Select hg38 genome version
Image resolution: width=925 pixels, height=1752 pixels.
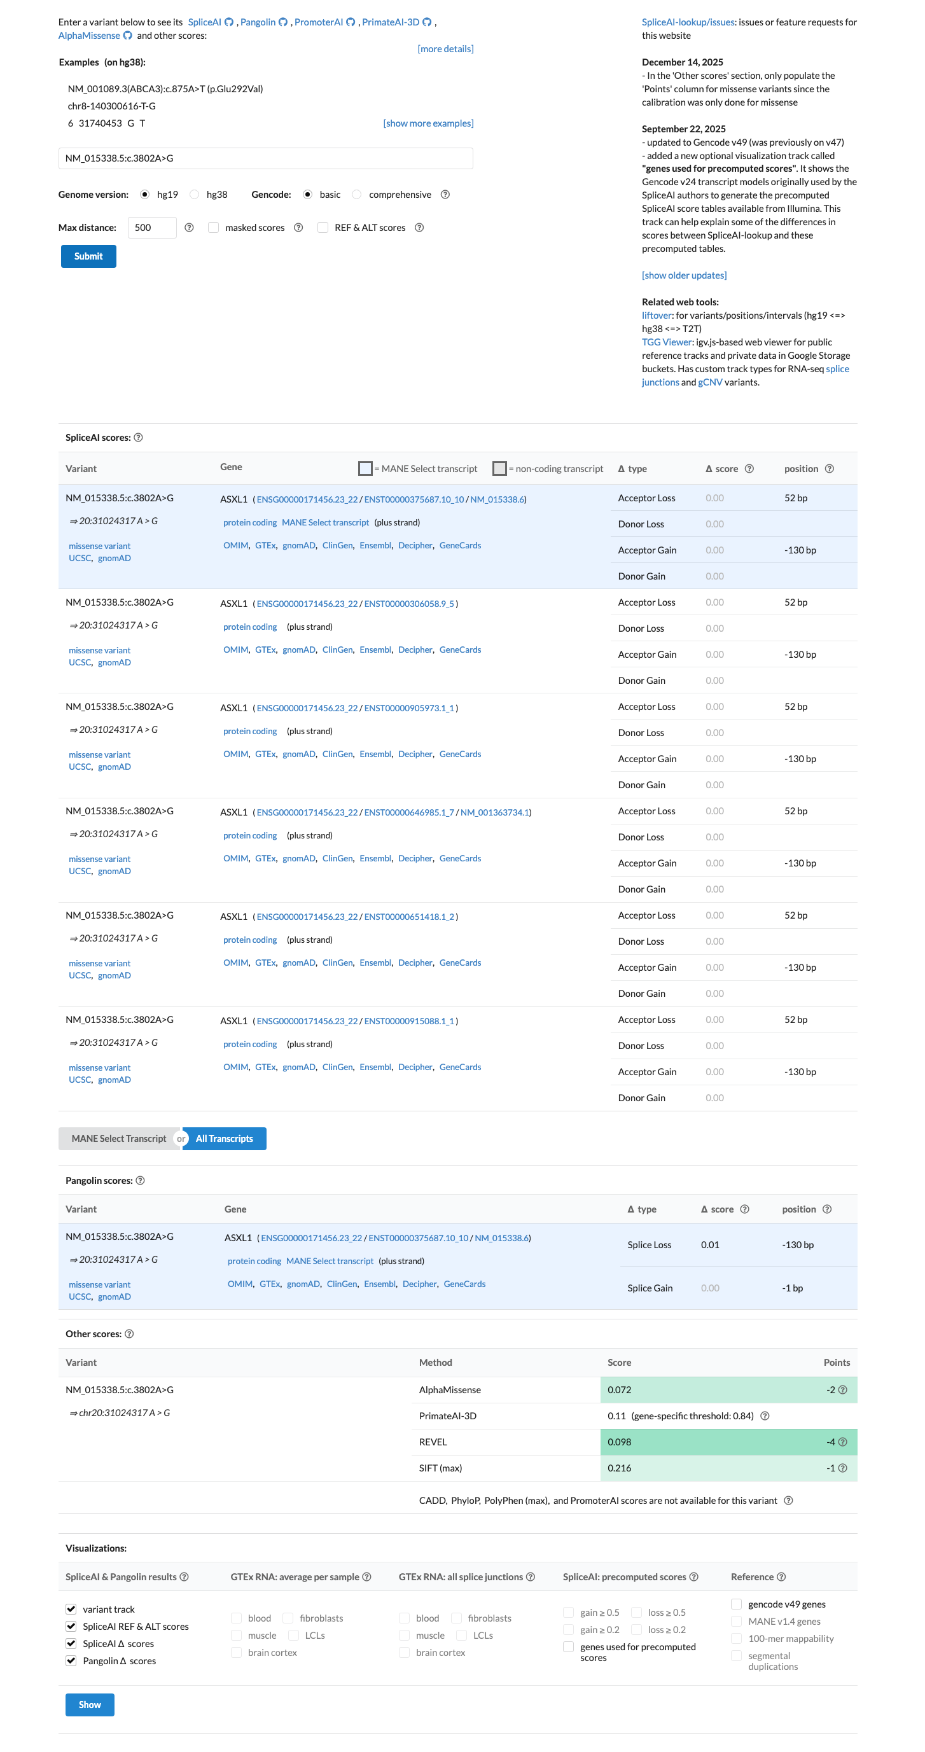[x=195, y=195]
